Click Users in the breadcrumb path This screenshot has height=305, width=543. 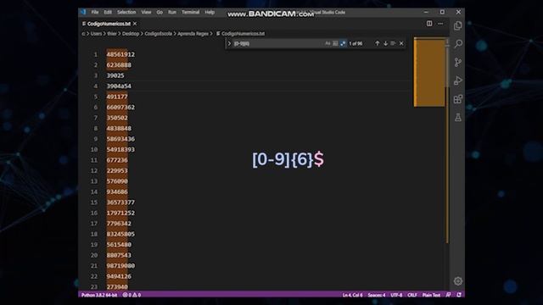tap(96, 34)
